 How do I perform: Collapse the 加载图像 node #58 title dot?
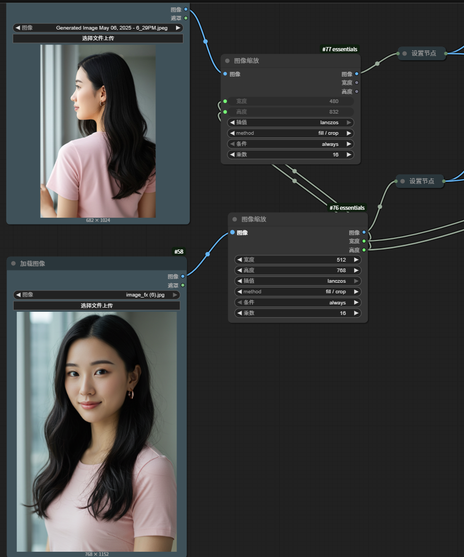[x=14, y=263]
